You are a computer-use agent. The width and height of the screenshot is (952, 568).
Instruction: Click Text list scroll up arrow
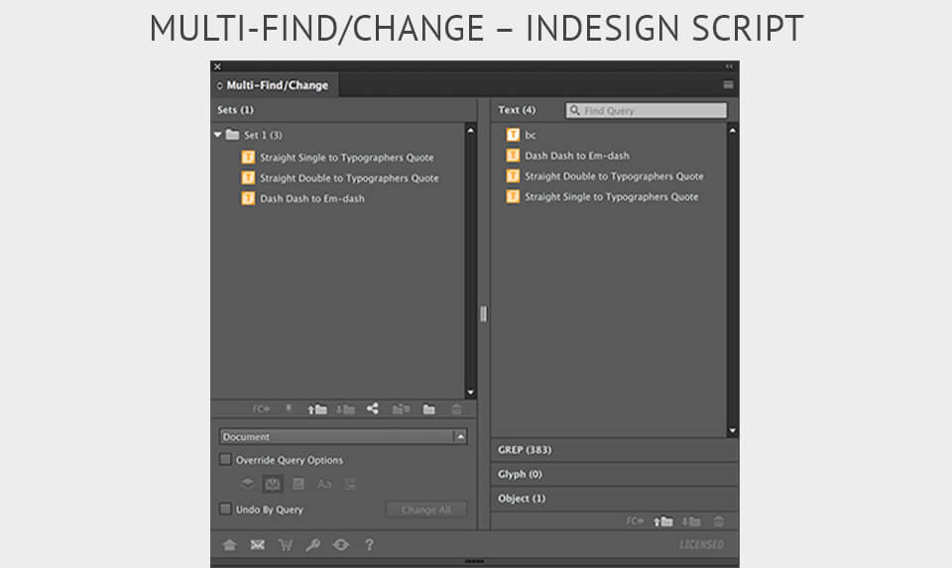pos(733,130)
